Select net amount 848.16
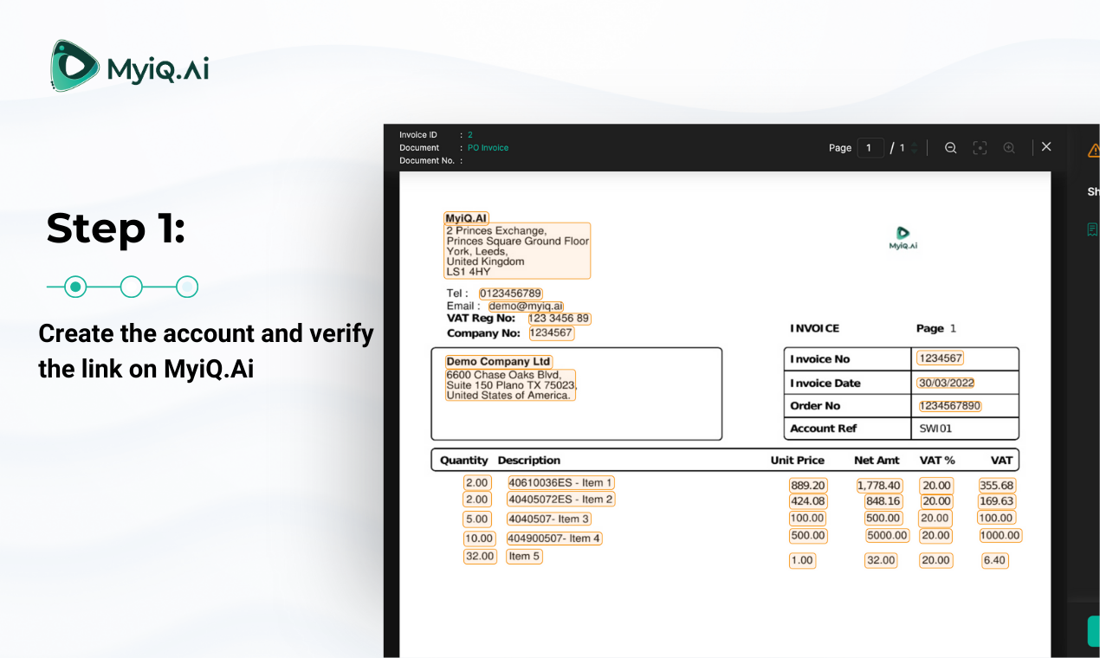Viewport: 1100px width, 658px height. pos(883,501)
